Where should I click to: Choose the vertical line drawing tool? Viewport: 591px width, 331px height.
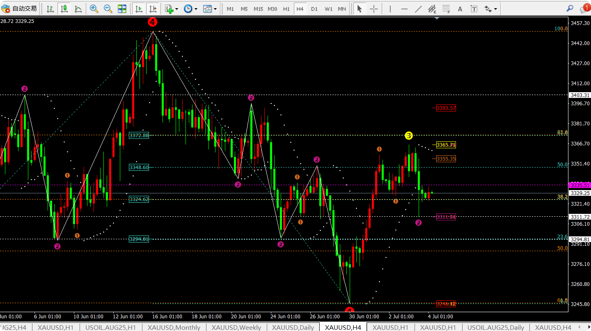390,9
